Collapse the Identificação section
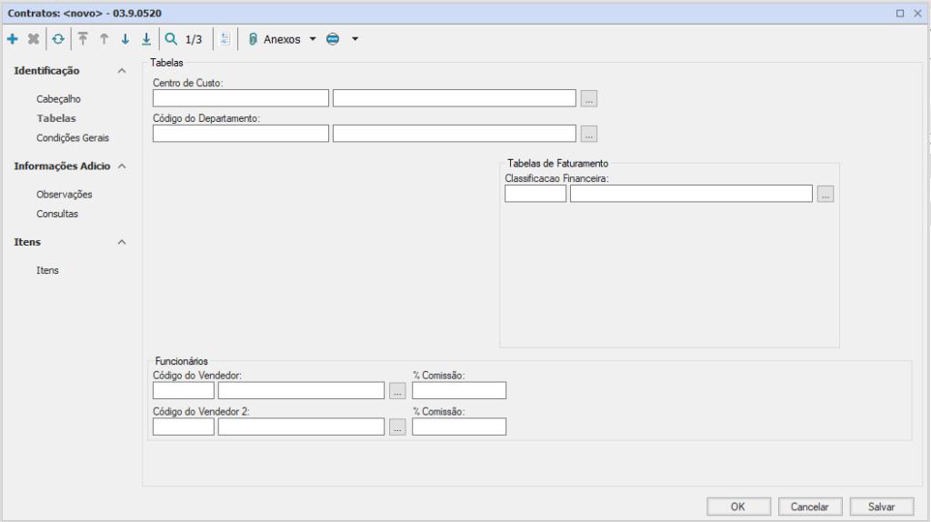 click(122, 71)
